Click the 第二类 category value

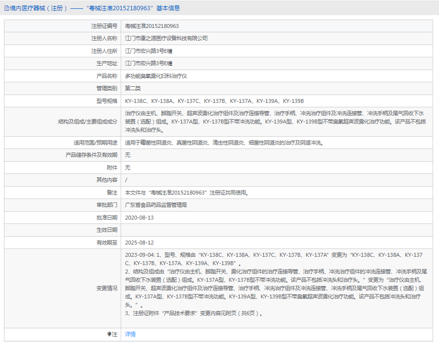click(x=133, y=88)
